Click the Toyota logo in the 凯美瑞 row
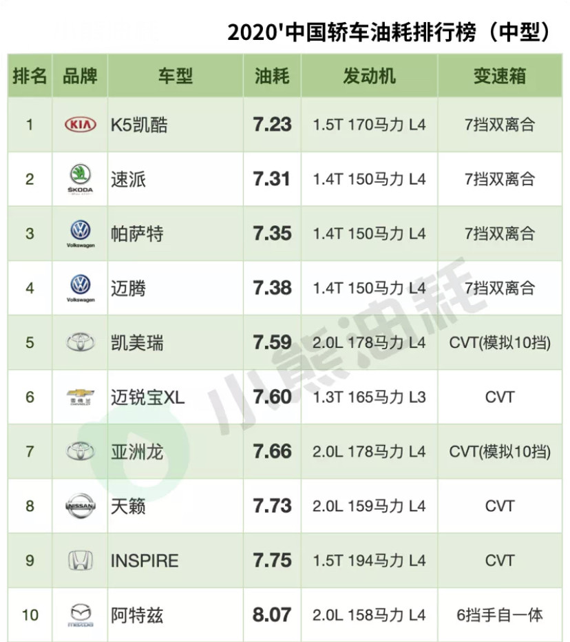This screenshot has height=642, width=570. click(81, 342)
